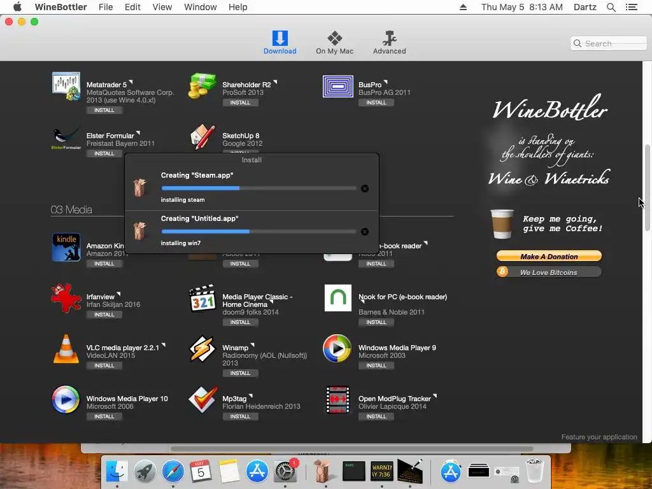
Task: Cancel the Untitled.app creation
Action: [365, 232]
